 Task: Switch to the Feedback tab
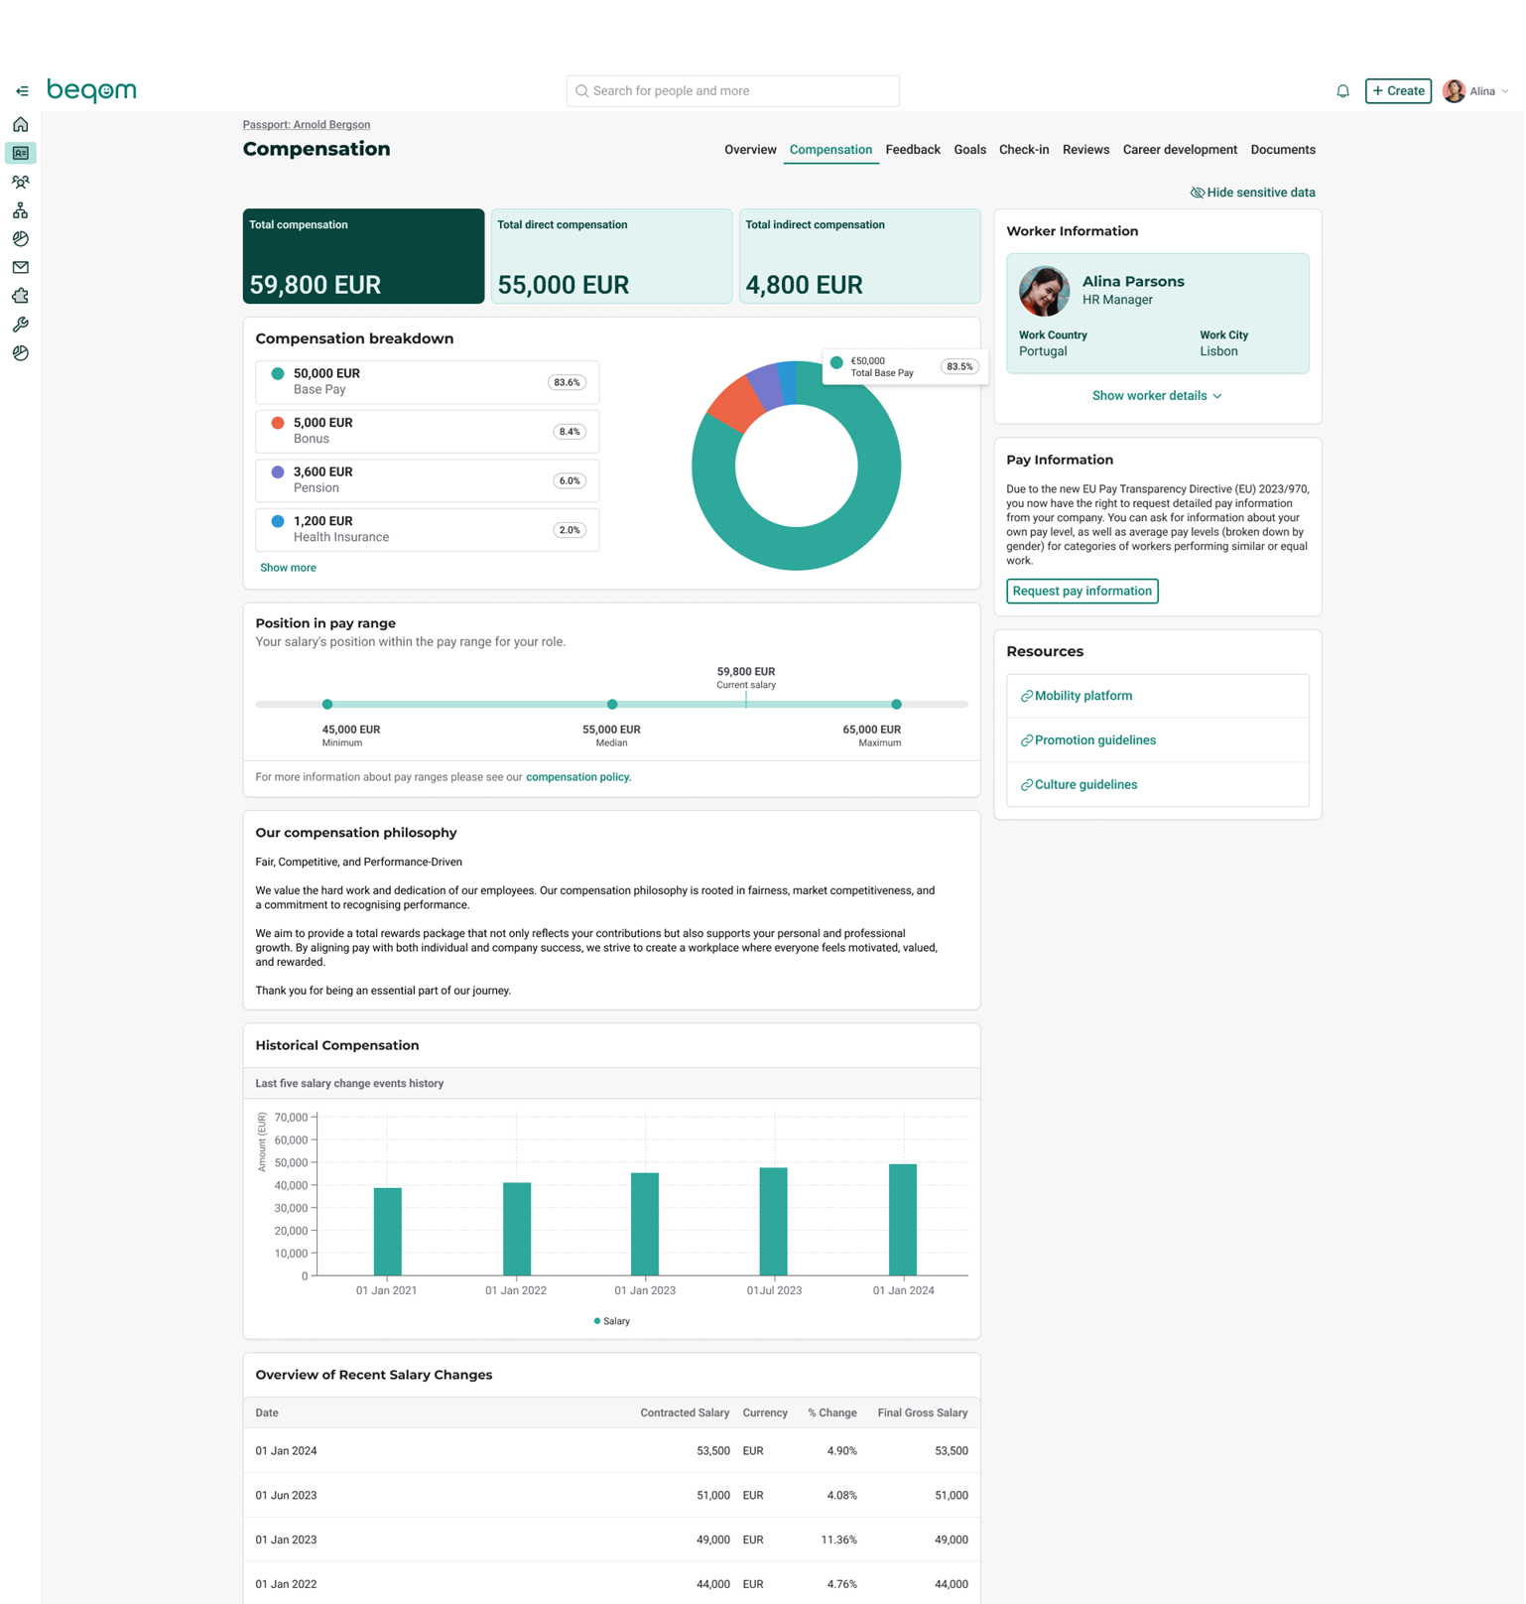point(912,150)
